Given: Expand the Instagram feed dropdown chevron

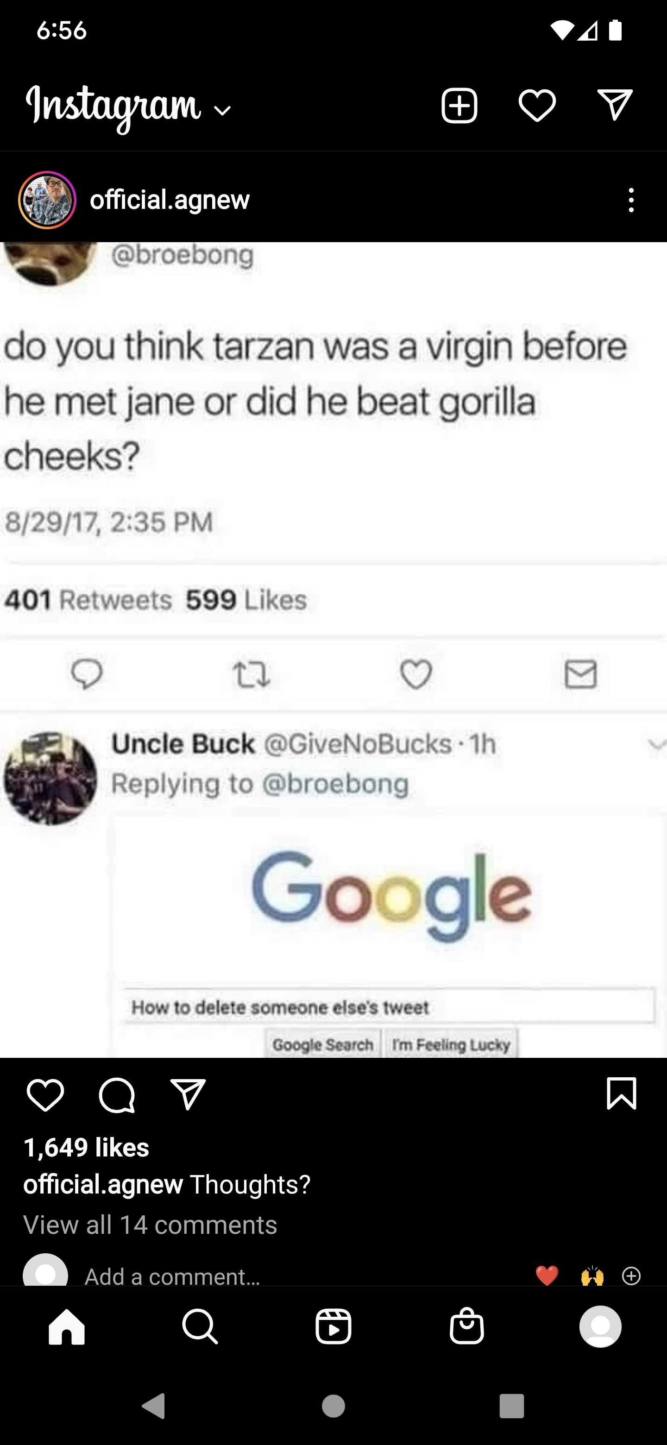Looking at the screenshot, I should coord(223,111).
